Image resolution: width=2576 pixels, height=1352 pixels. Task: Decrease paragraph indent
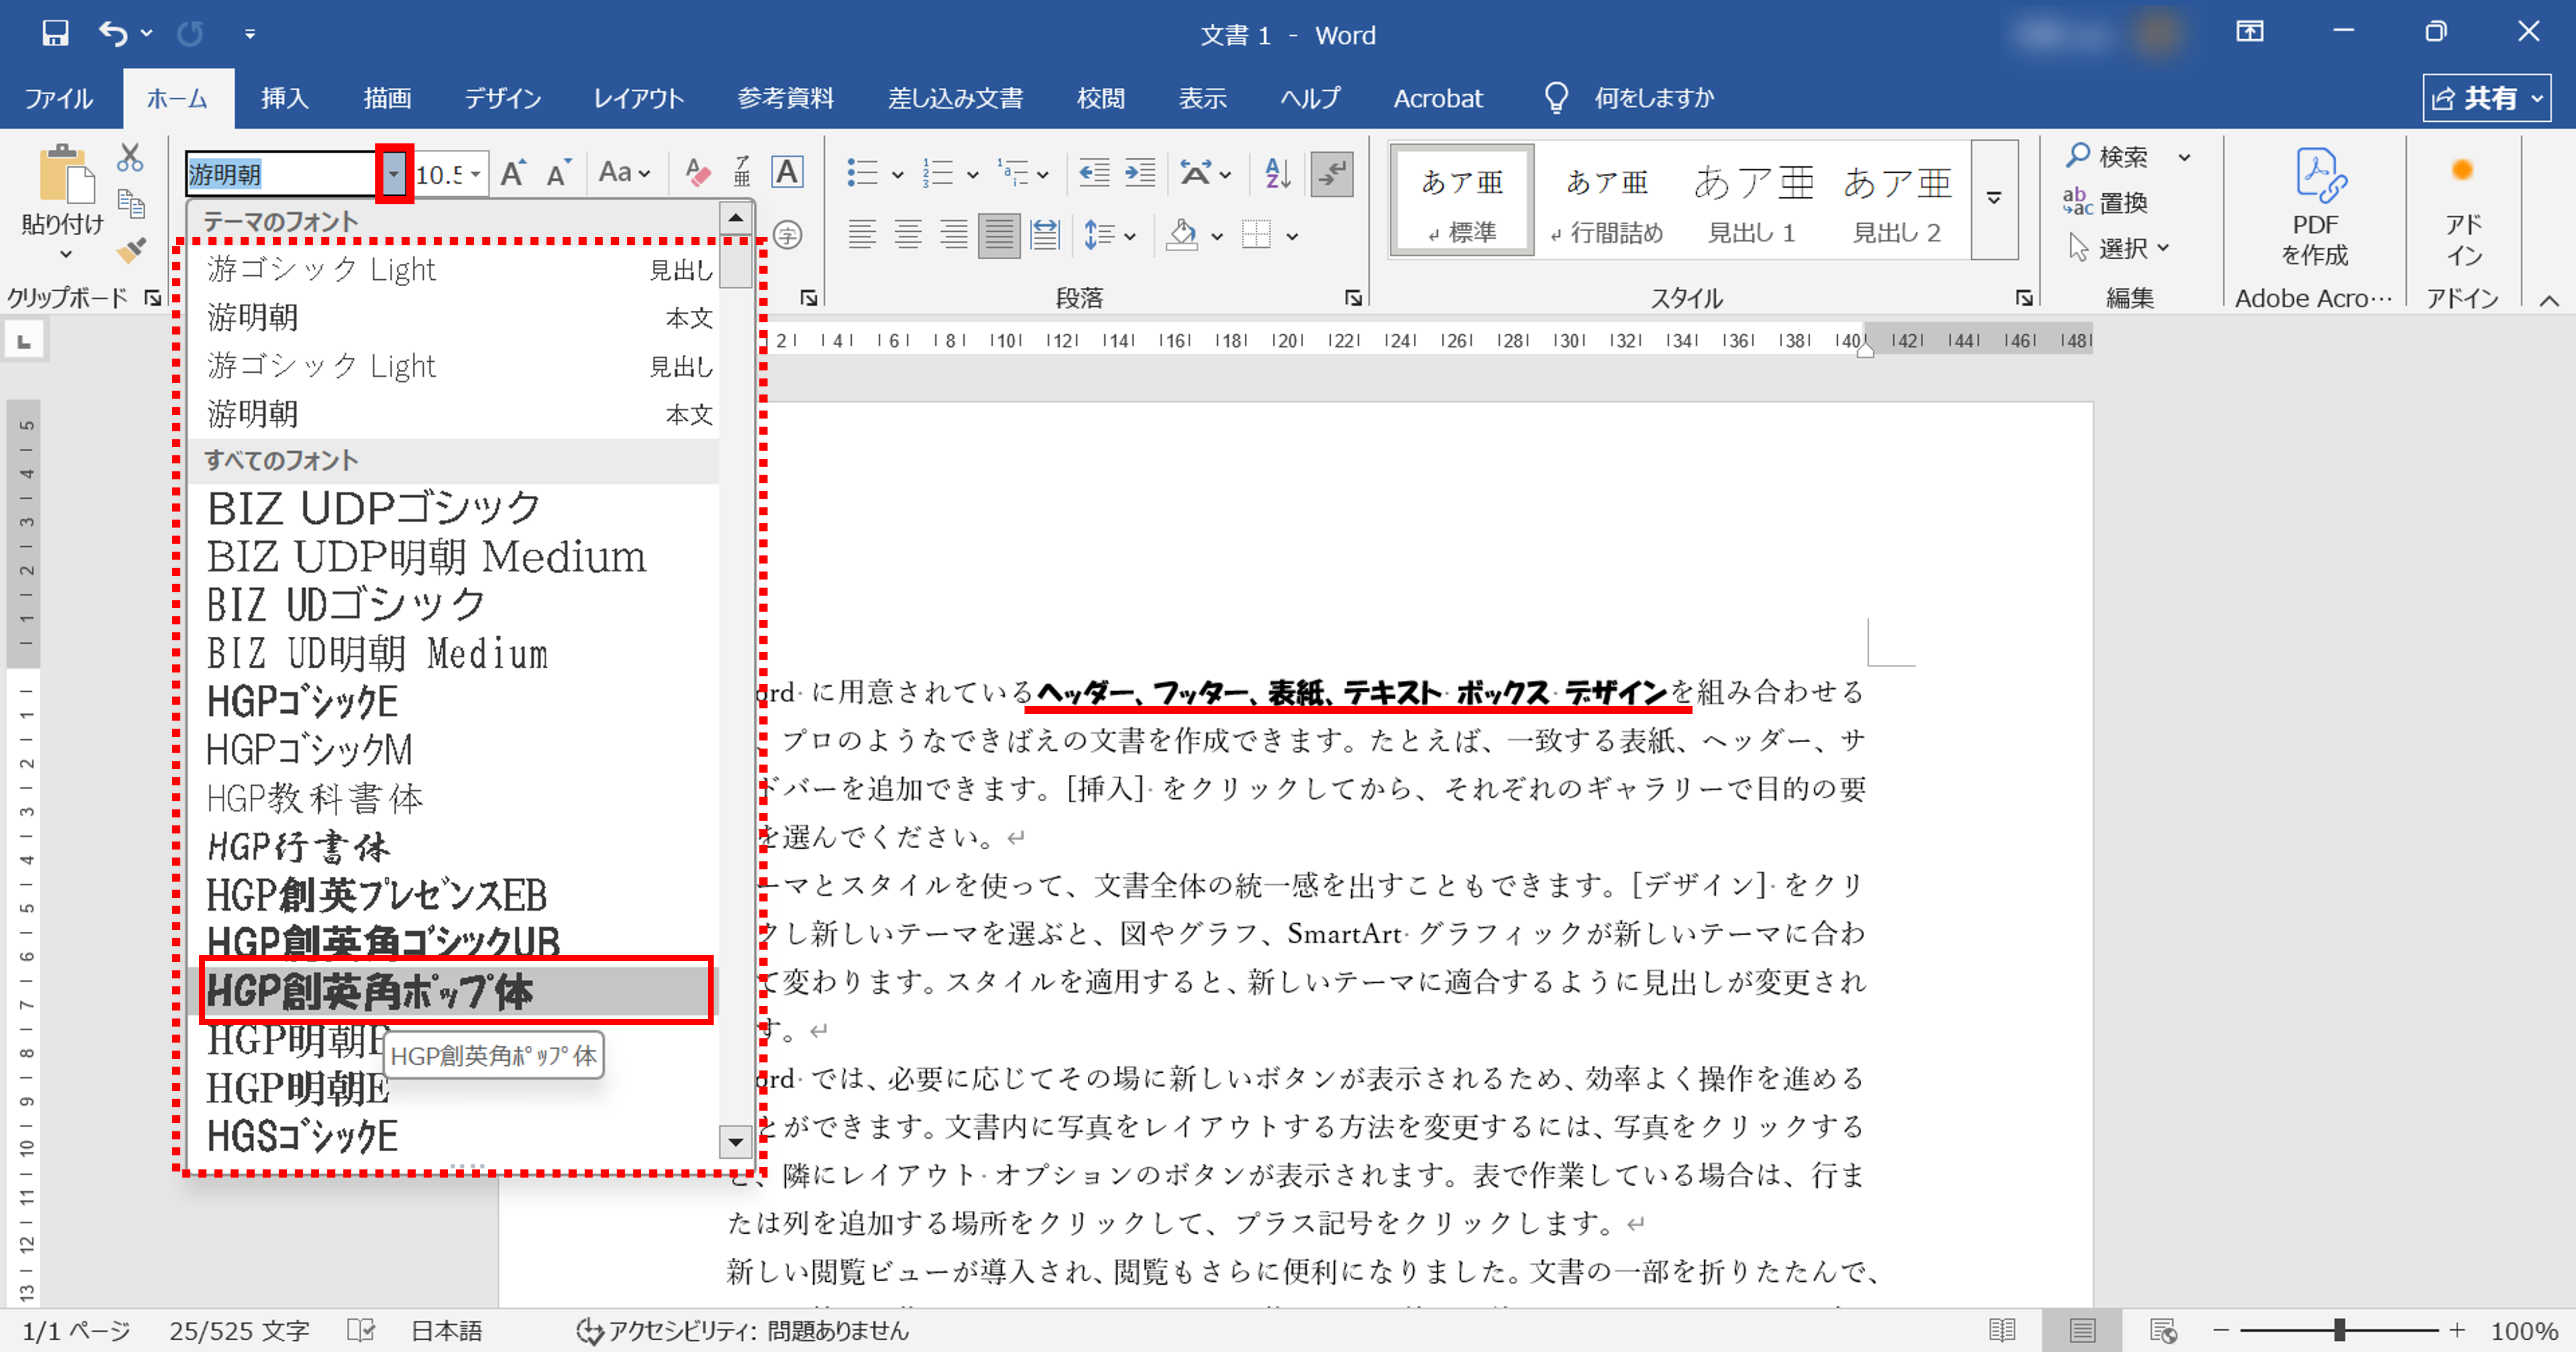[x=1094, y=173]
